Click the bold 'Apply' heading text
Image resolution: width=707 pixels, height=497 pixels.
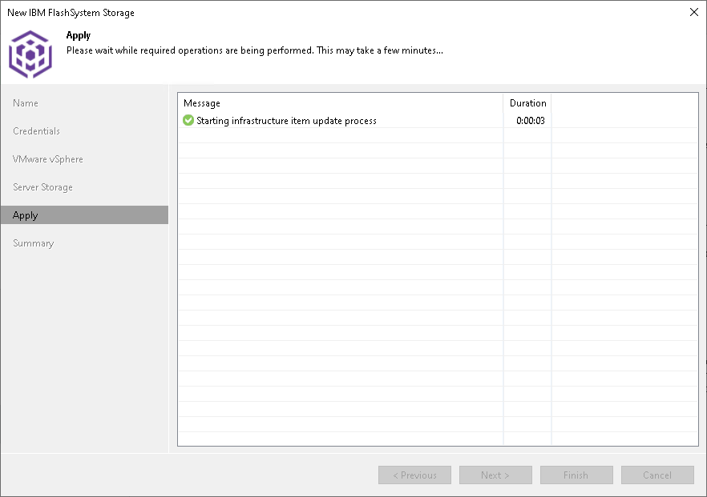point(79,35)
